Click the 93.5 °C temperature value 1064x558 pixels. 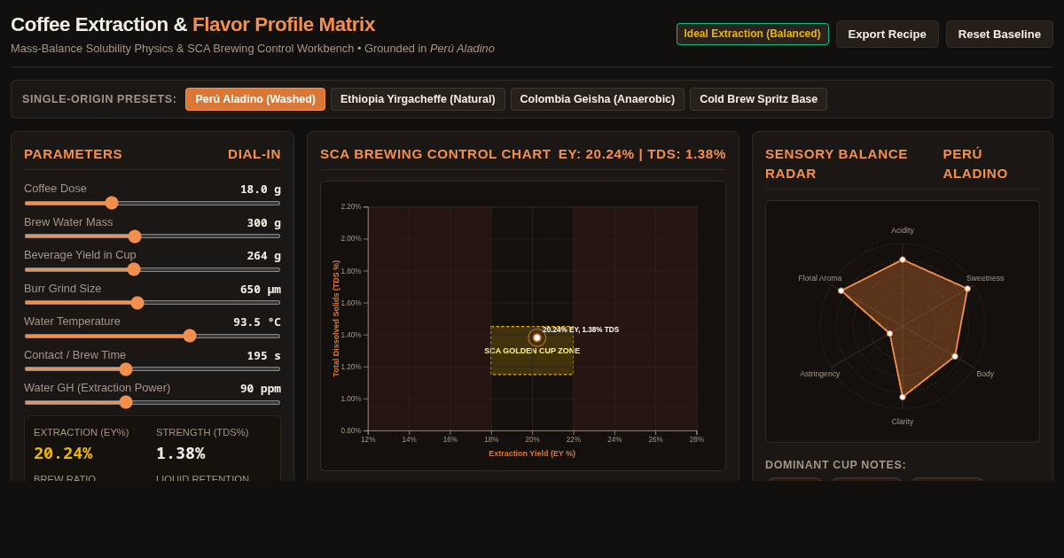(x=257, y=322)
